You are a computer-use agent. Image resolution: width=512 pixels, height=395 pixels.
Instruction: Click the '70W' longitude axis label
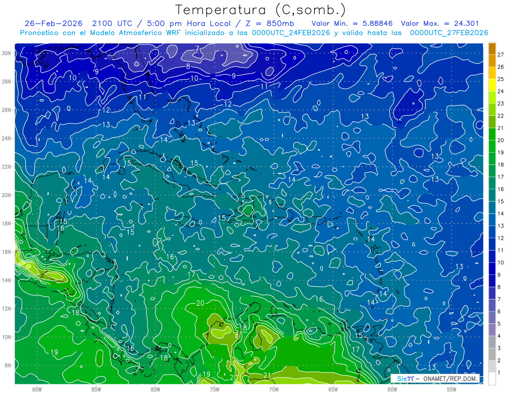click(274, 389)
